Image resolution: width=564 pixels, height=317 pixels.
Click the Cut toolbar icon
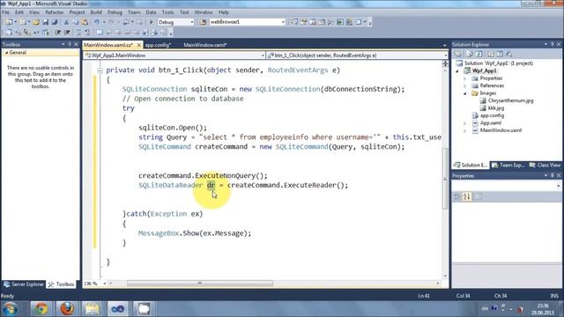pyautogui.click(x=66, y=22)
